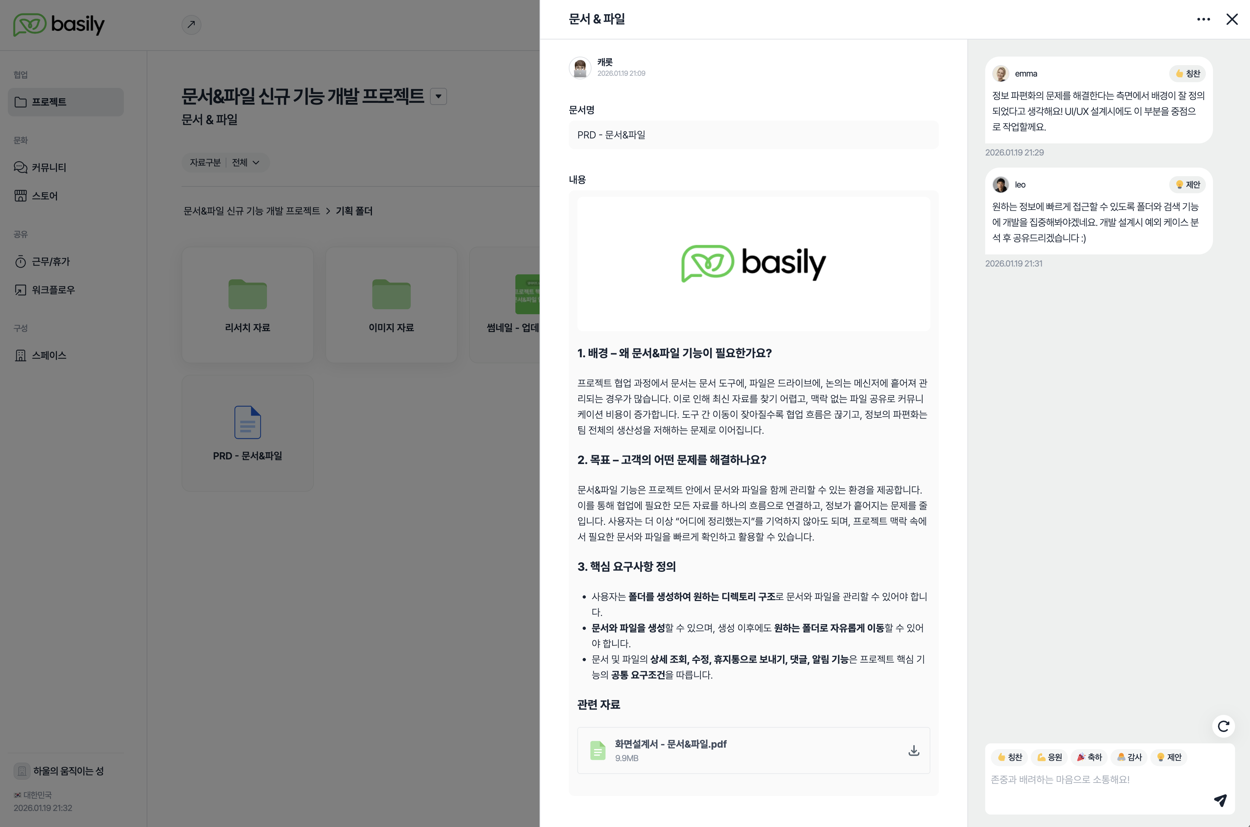Pick the 제안 reaction tag in composer
Screen dimensions: 1250x827
[1169, 757]
